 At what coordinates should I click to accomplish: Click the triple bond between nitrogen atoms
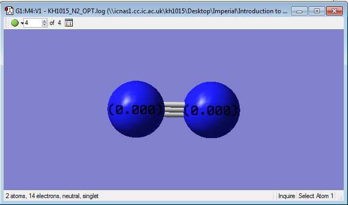174,109
